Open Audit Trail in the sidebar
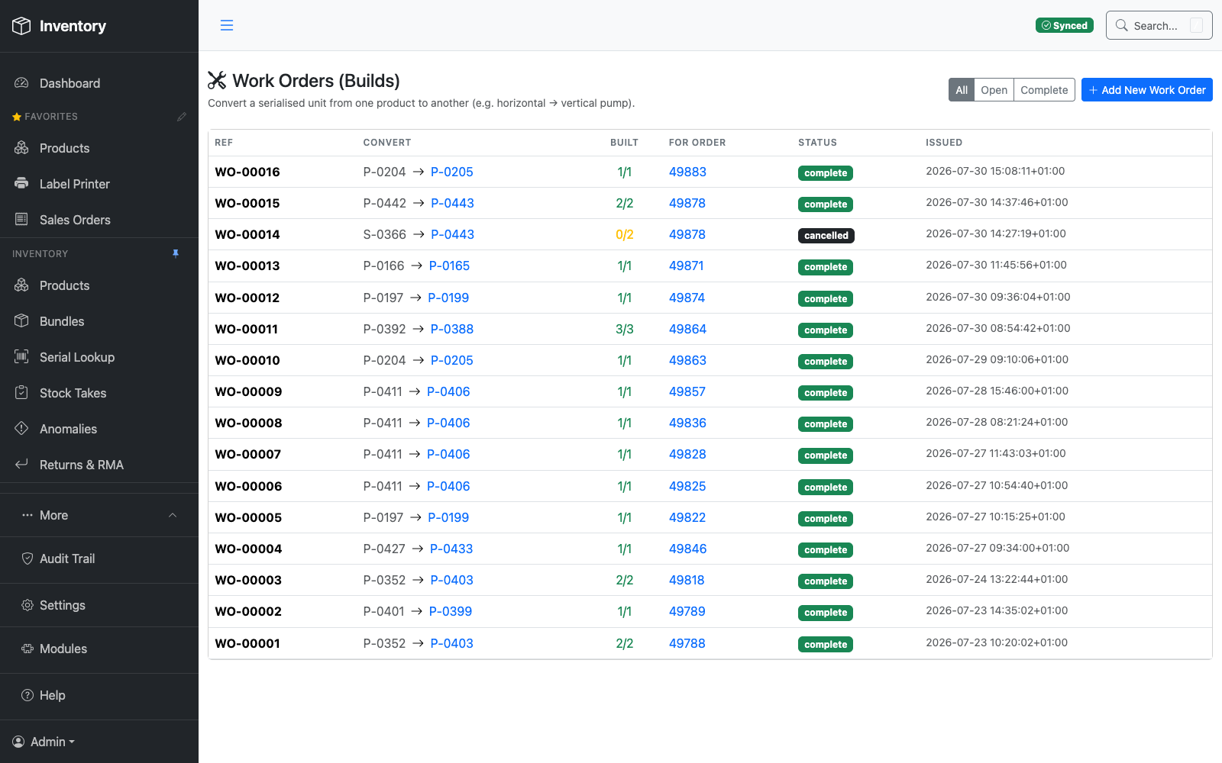 [x=99, y=559]
